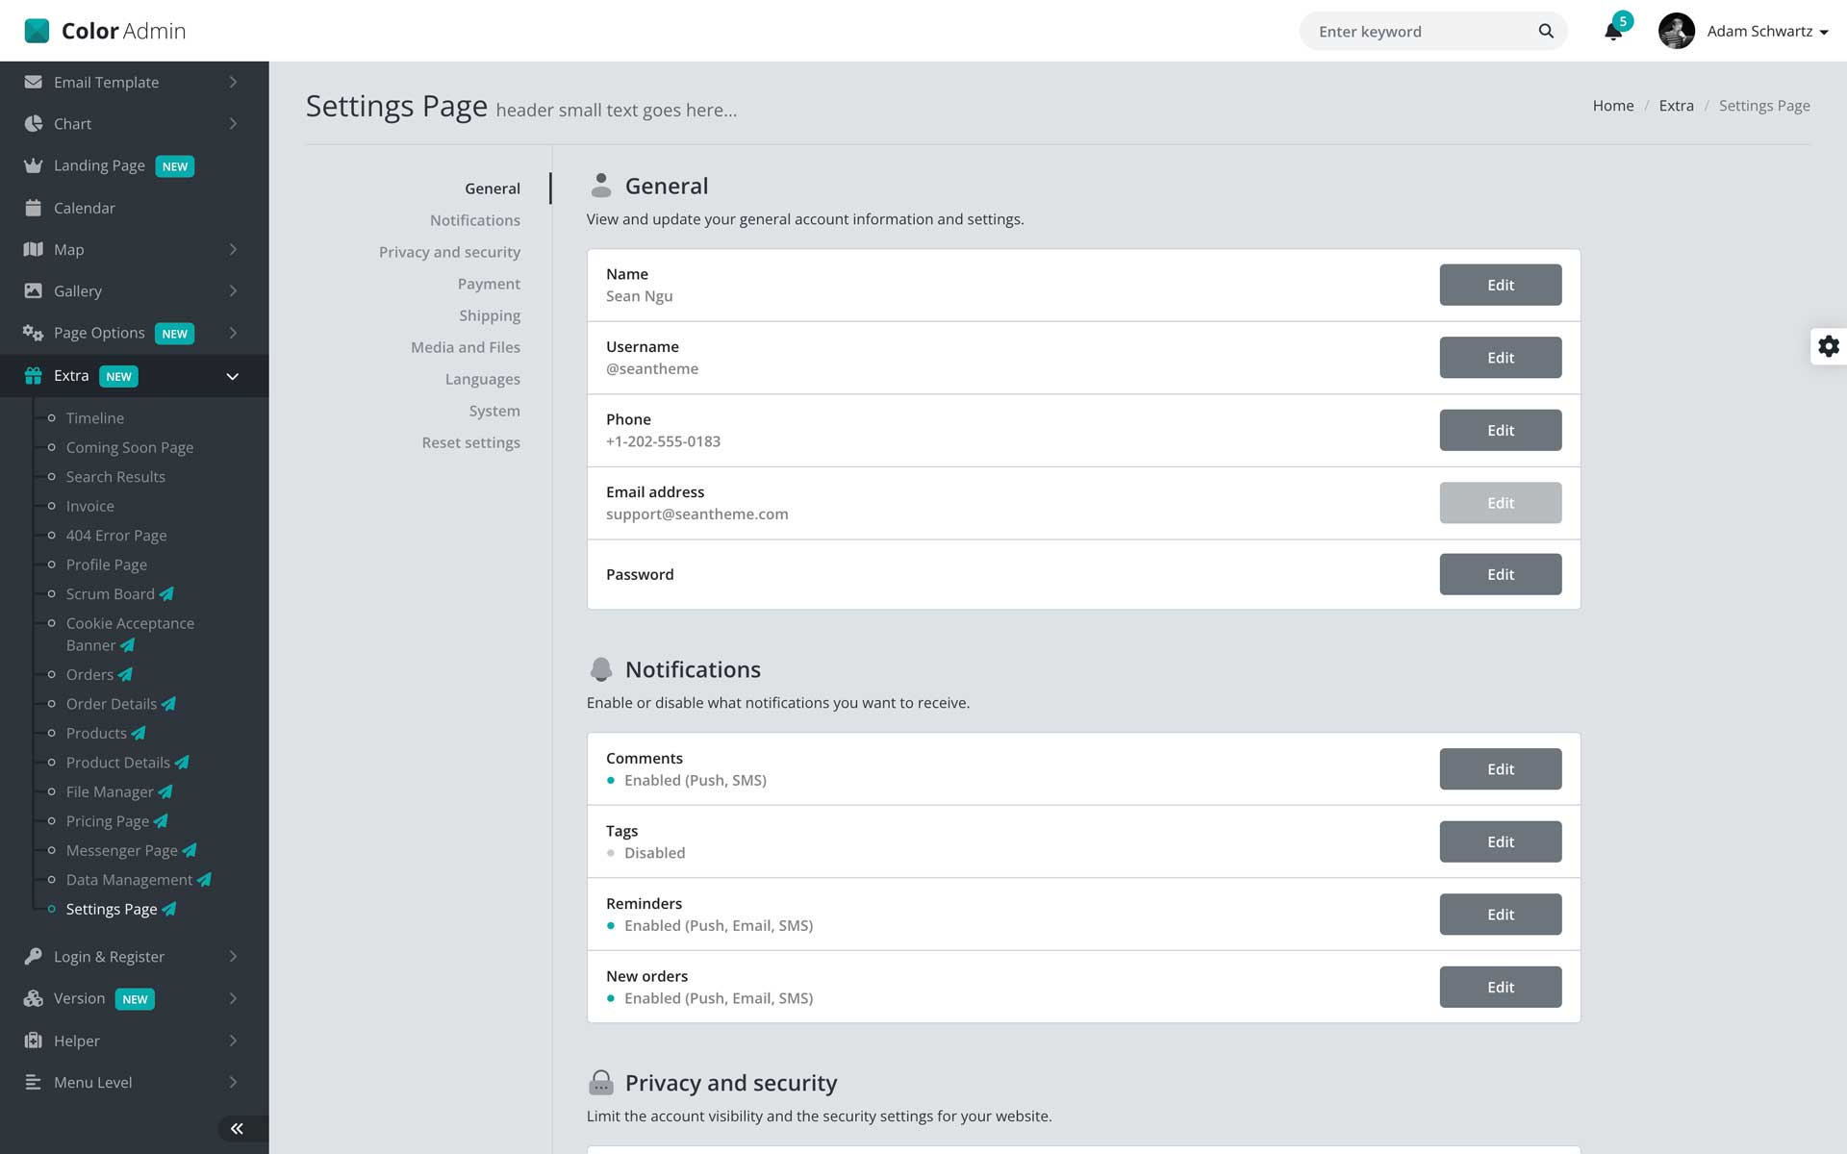The width and height of the screenshot is (1847, 1154).
Task: Click the Color Admin logo icon
Action: click(37, 31)
